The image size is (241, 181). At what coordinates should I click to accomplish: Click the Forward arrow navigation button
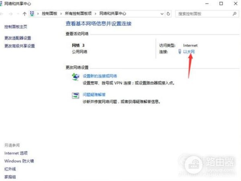click(10, 14)
